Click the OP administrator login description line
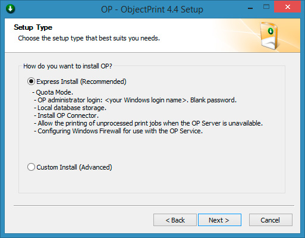Viewport: 305px width, 238px height. click(135, 100)
